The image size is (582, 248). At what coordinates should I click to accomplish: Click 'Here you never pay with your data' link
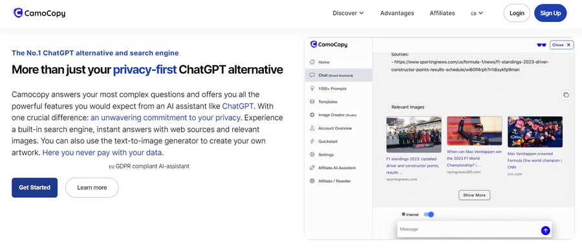pos(103,152)
